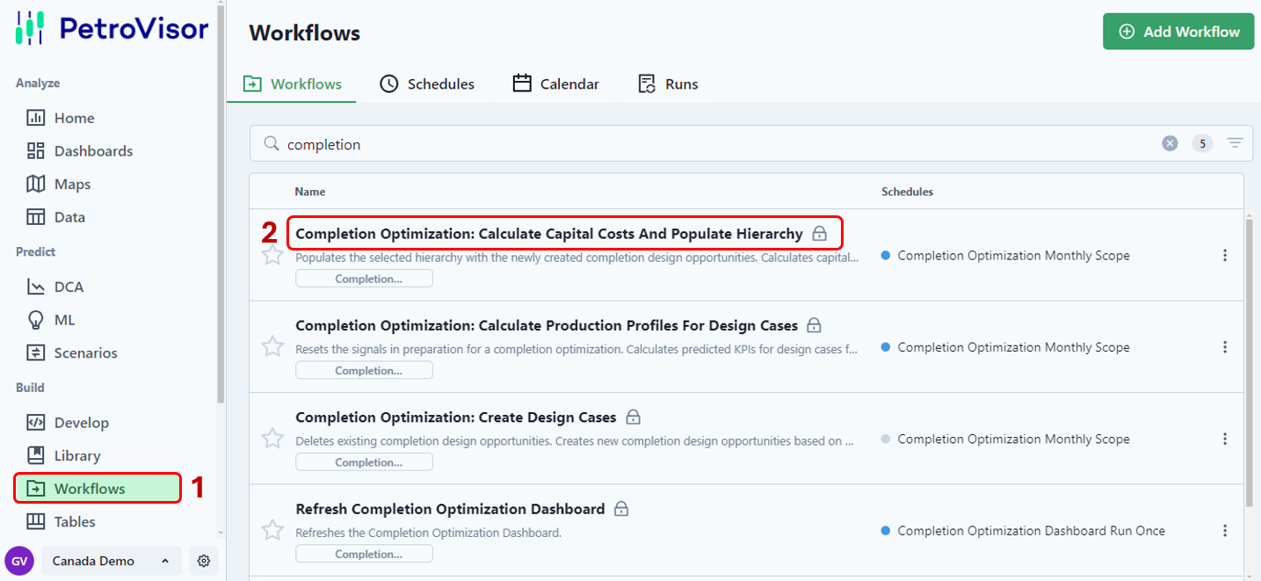Click Monthly Scope schedule for Capital Costs
The height and width of the screenshot is (581, 1261).
click(x=1013, y=256)
